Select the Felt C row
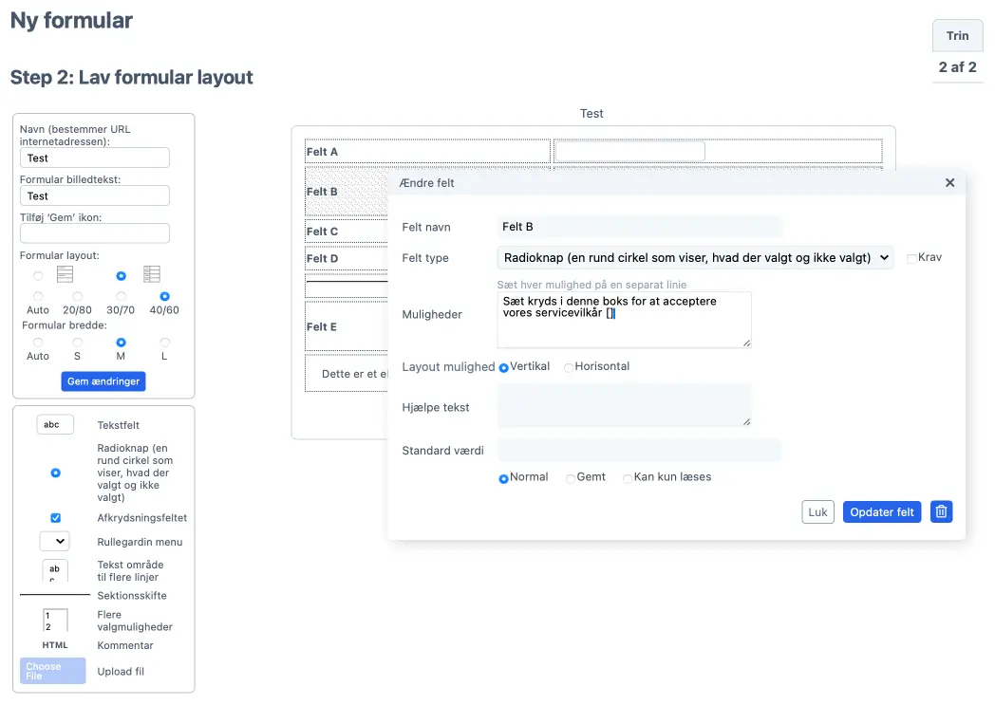 [347, 232]
